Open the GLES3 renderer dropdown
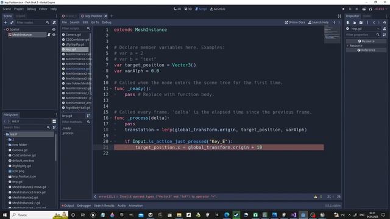The height and width of the screenshot is (219, 390). (381, 9)
